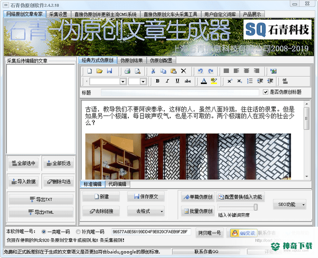
Task: Switch to the 伪原创配置 tab
Action: point(161,61)
